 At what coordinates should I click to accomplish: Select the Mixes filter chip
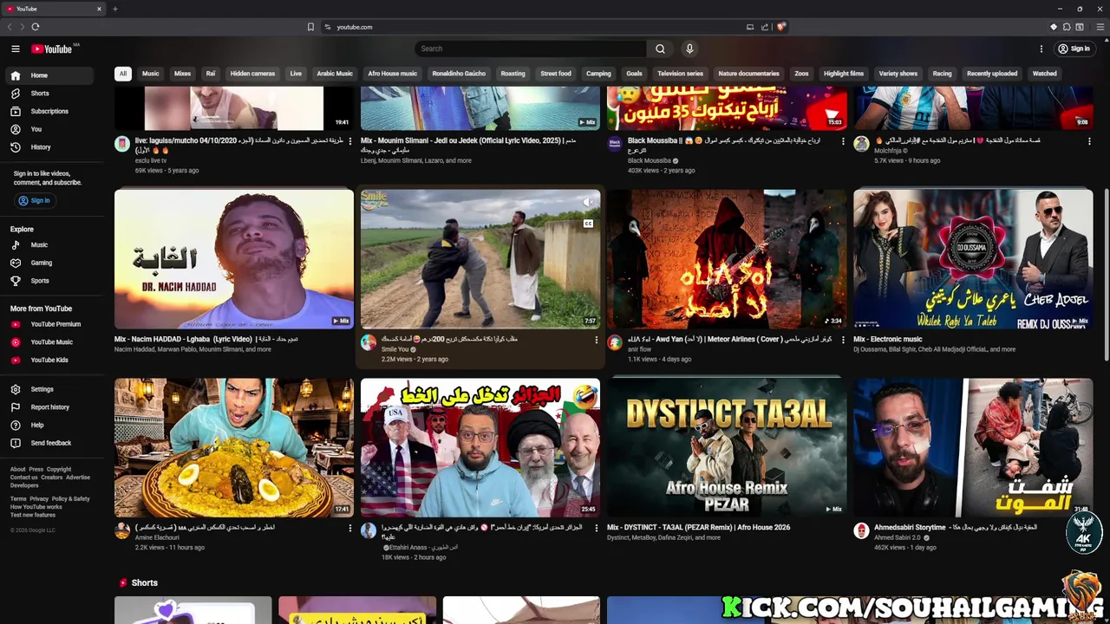[182, 74]
